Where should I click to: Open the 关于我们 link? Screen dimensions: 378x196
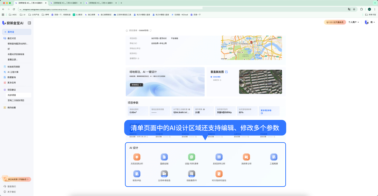[x=11, y=192]
